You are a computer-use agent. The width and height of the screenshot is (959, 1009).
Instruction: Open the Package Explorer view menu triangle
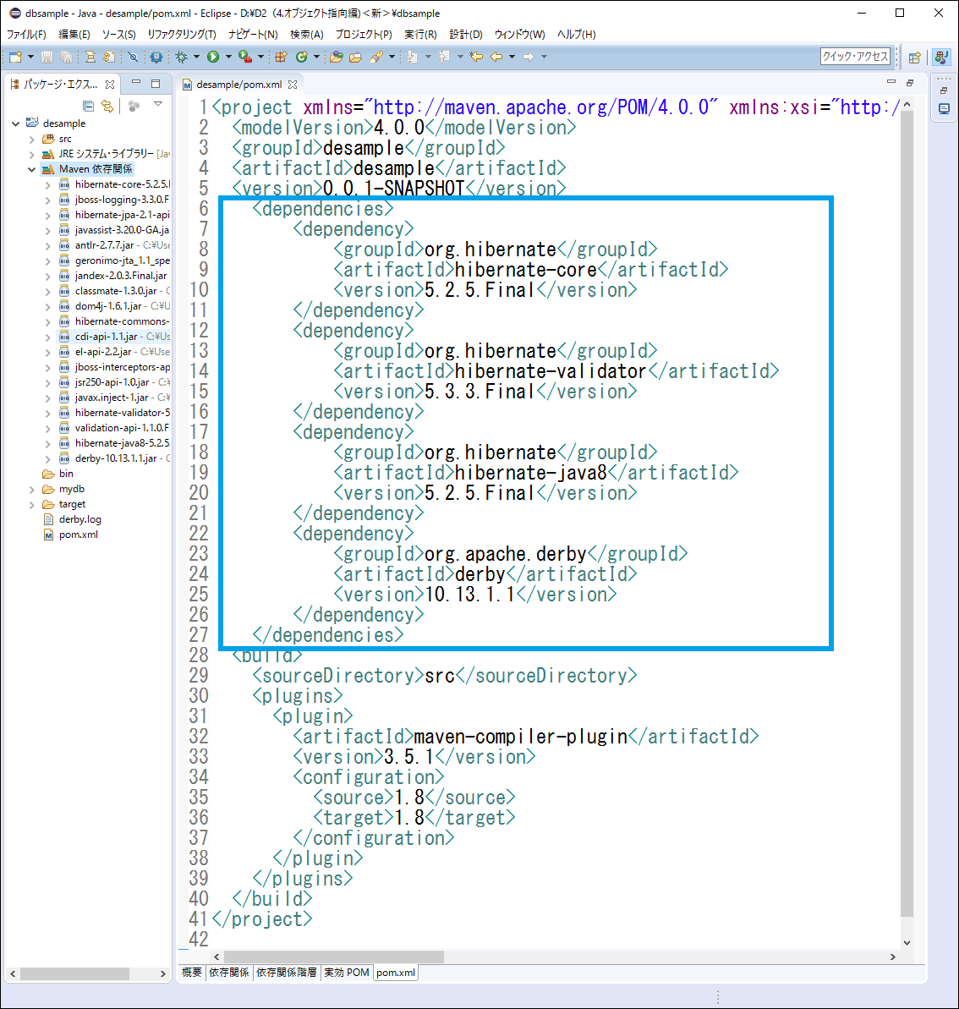(x=158, y=105)
